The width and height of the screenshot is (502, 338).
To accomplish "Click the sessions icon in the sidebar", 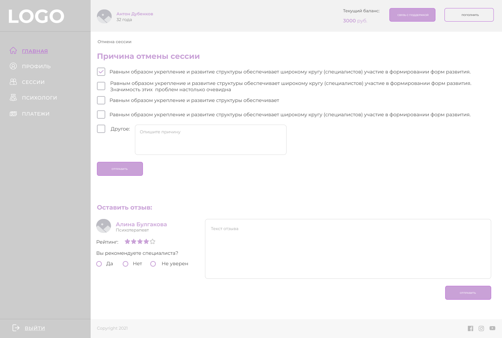I will click(x=13, y=82).
